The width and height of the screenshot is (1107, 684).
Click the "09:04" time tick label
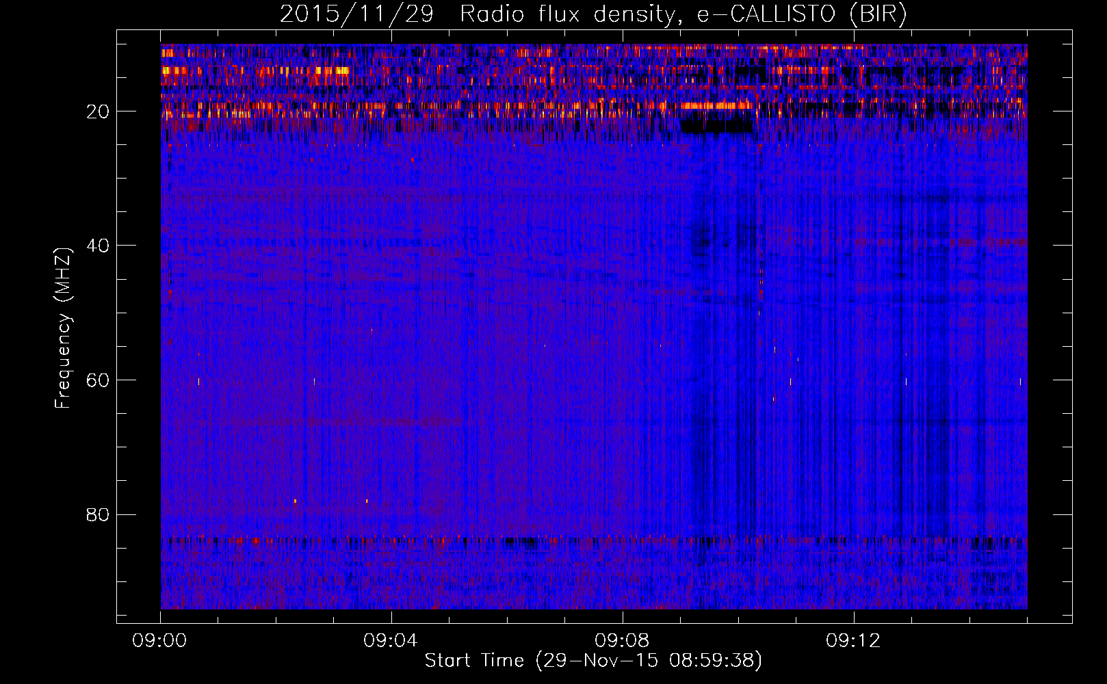click(391, 641)
